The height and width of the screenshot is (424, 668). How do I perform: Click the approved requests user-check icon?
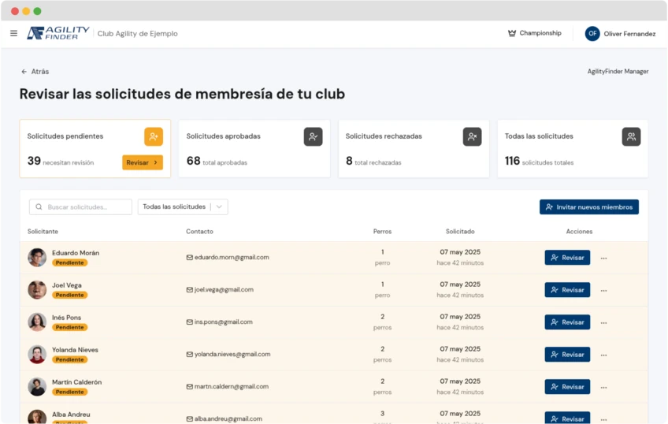pos(313,136)
